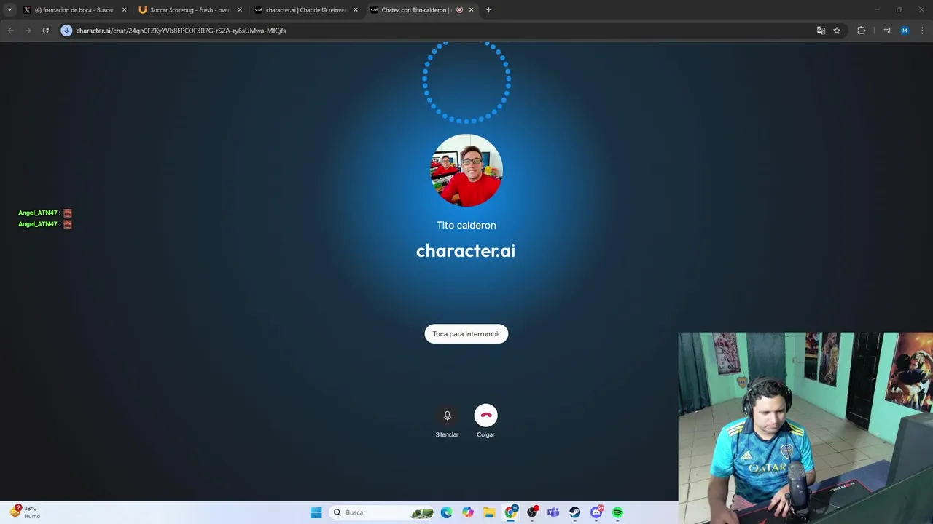The width and height of the screenshot is (933, 524).
Task: Close the 'Chatea con Tito calderon' tab
Action: click(x=471, y=10)
